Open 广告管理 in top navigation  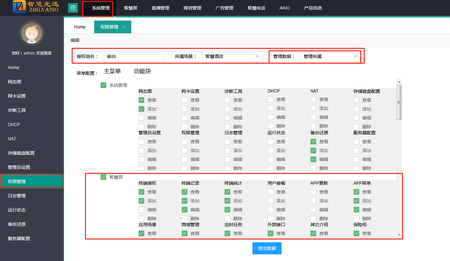tap(225, 8)
